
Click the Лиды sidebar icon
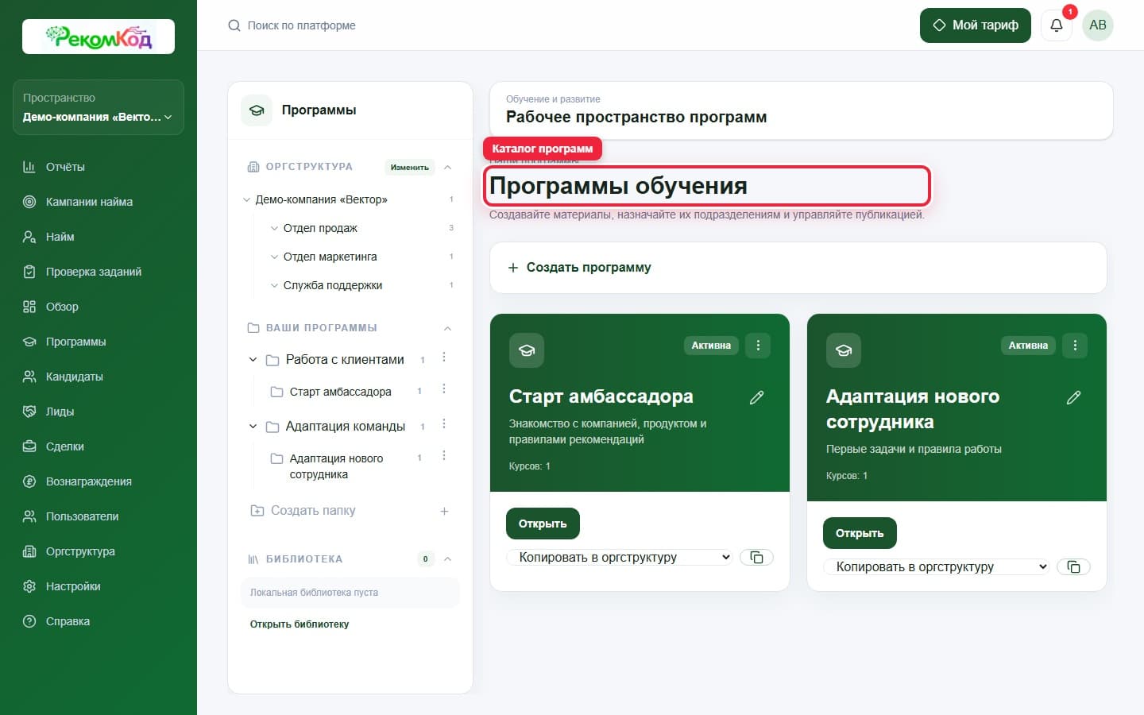coord(29,412)
